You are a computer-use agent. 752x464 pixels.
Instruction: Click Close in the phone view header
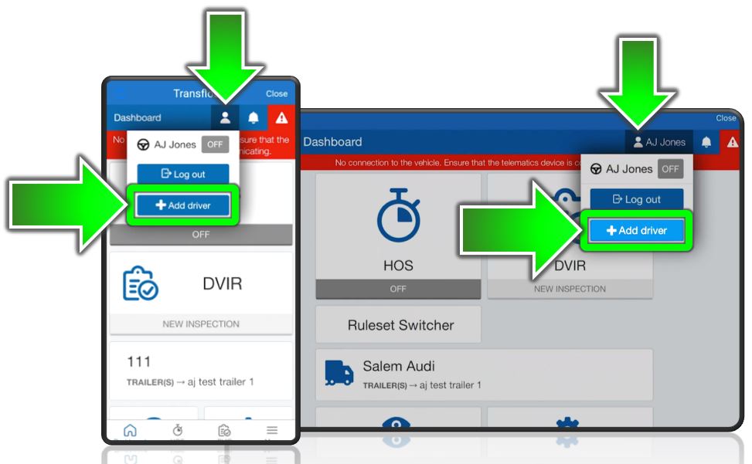coord(277,94)
